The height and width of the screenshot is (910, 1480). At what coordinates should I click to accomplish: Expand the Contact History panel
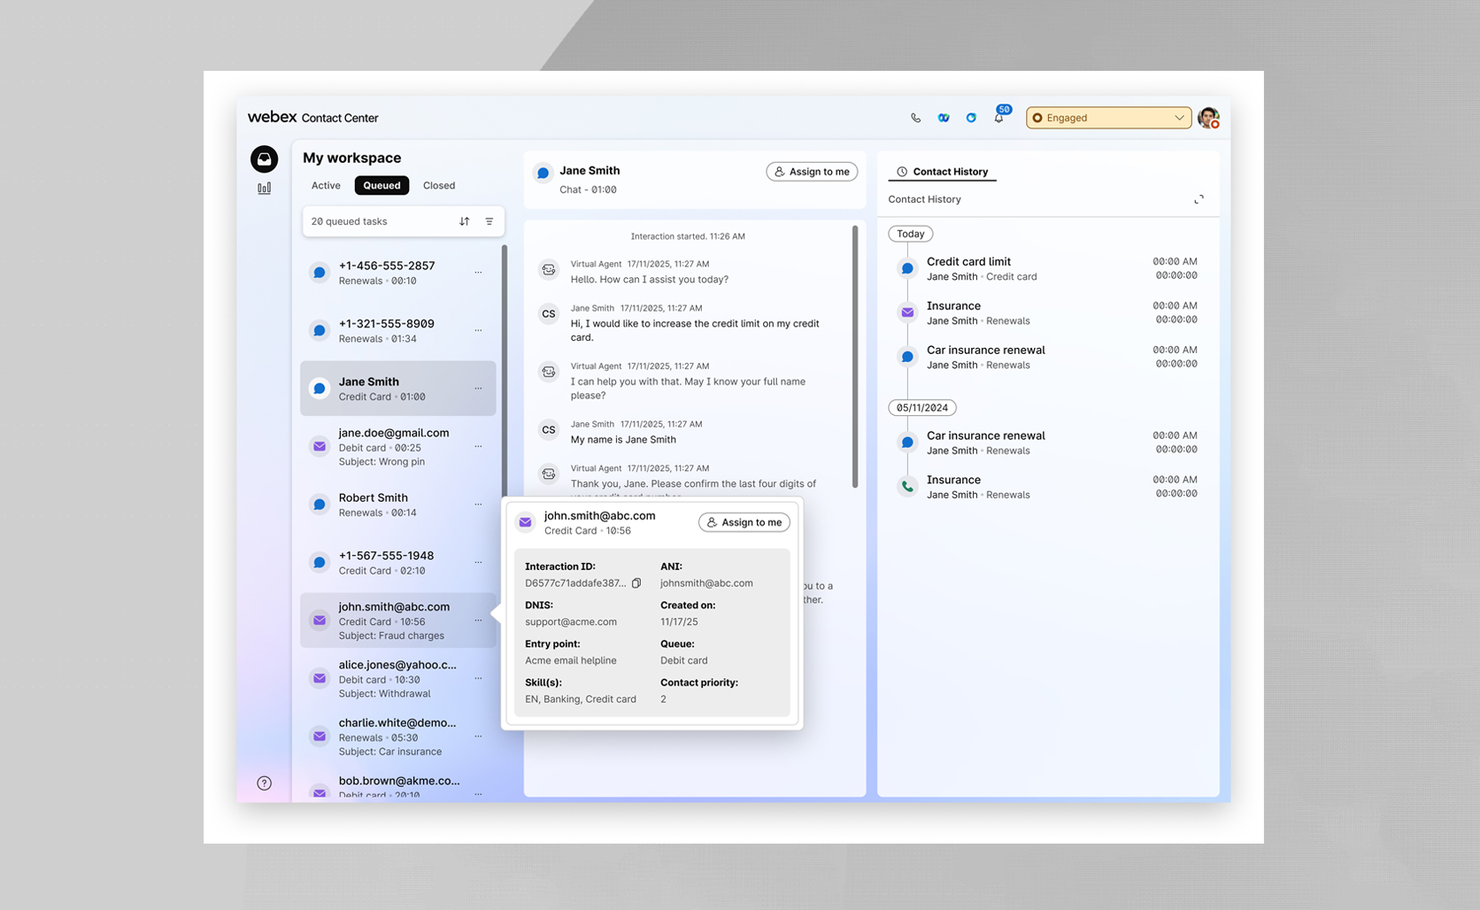pos(1199,199)
